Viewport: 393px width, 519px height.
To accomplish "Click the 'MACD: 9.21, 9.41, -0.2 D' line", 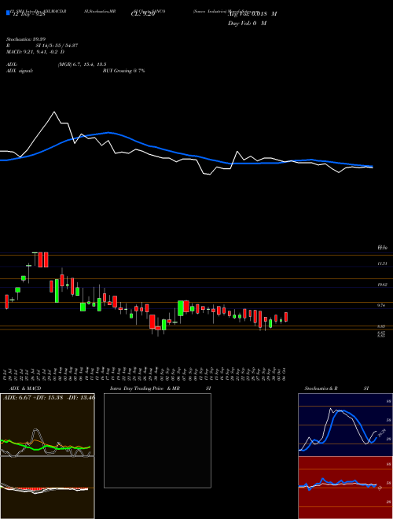I will (x=35, y=52).
